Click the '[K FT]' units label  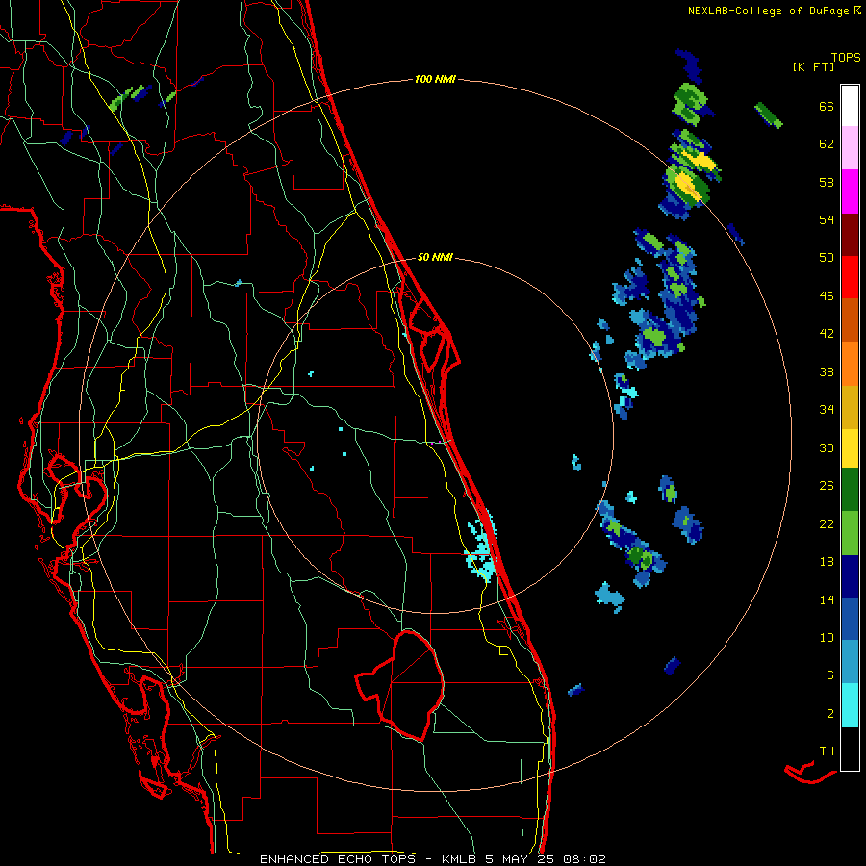click(813, 66)
